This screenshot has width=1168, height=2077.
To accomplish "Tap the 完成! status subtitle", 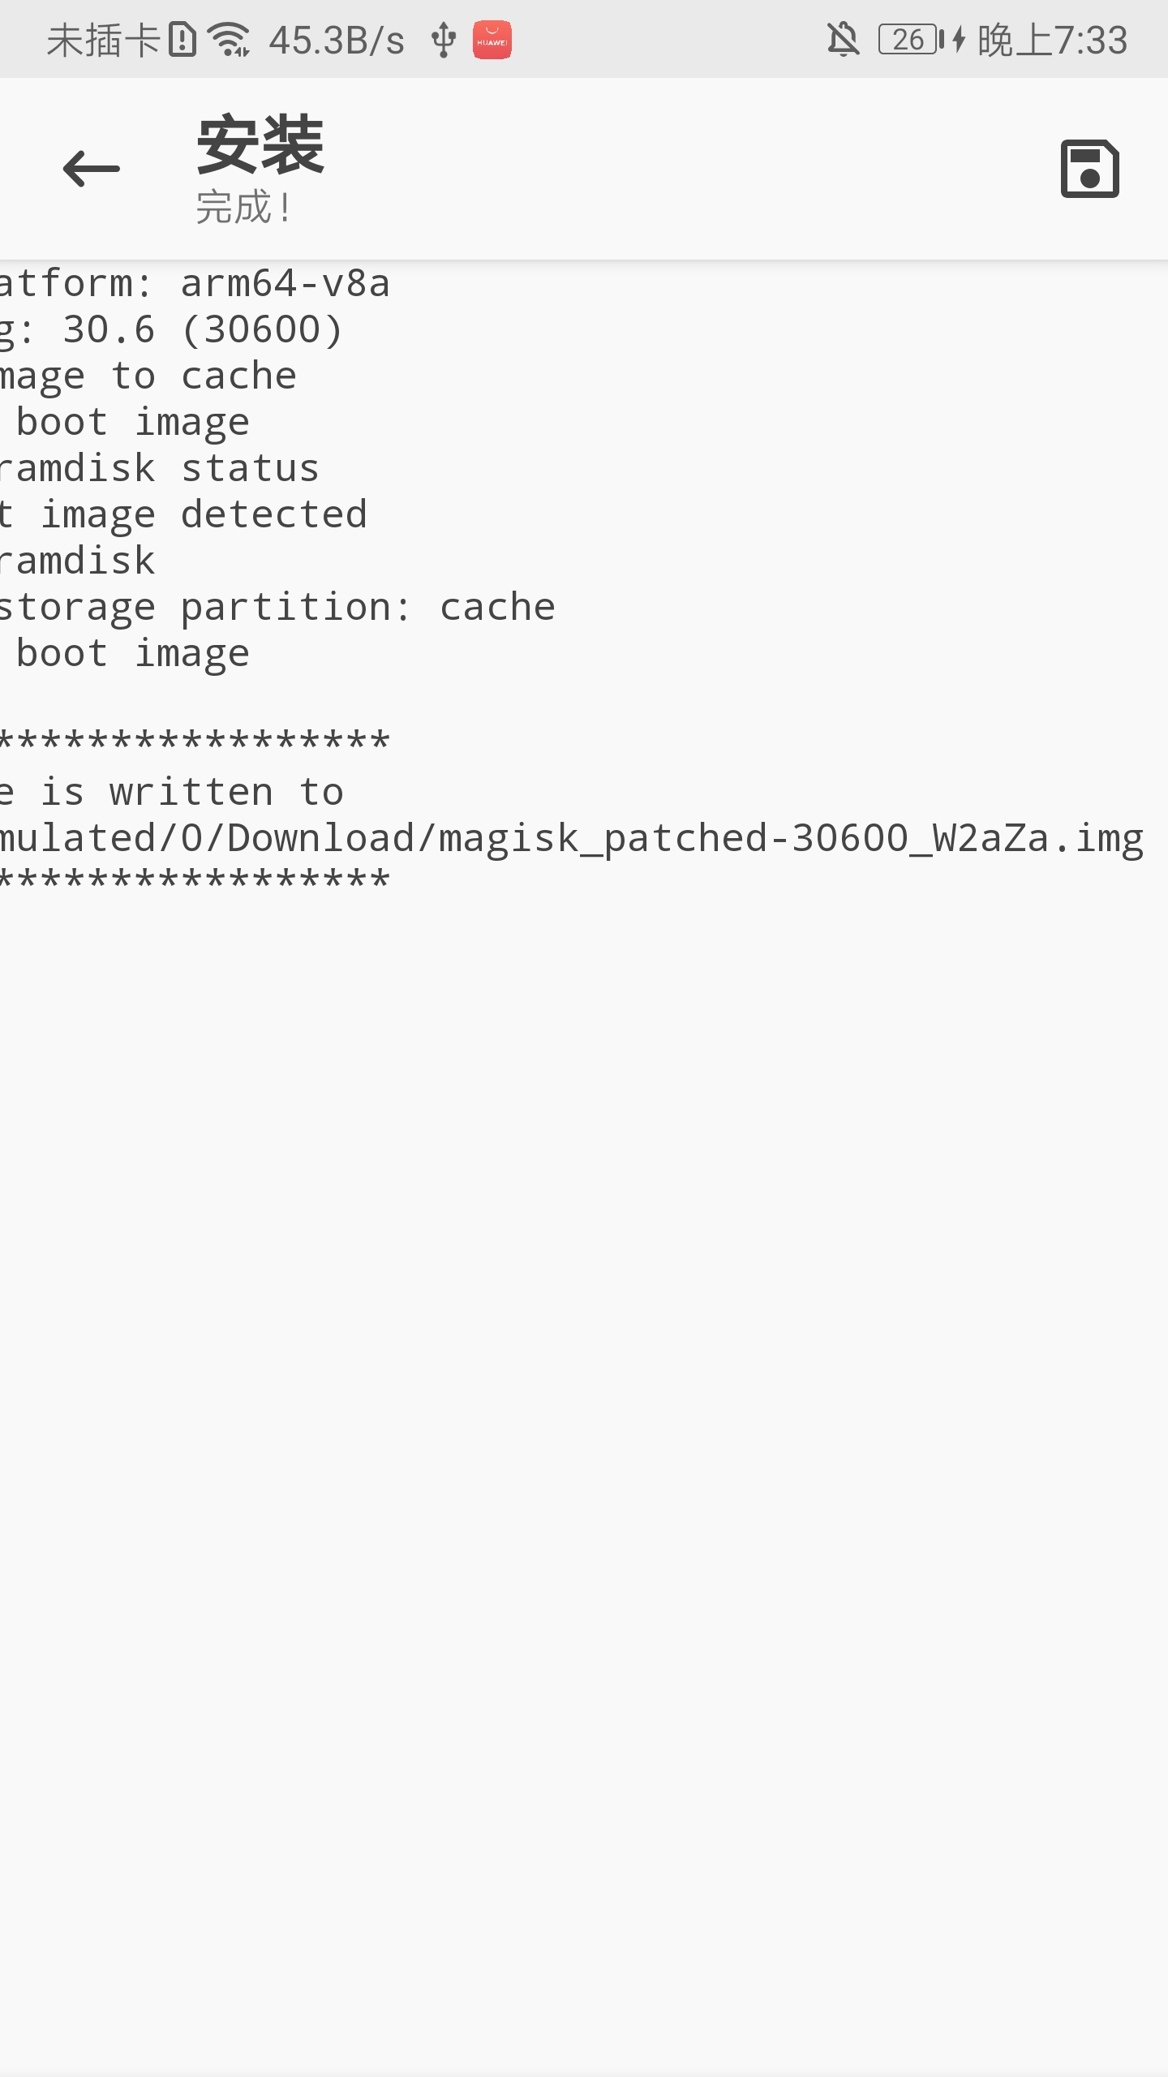I will pyautogui.click(x=243, y=207).
